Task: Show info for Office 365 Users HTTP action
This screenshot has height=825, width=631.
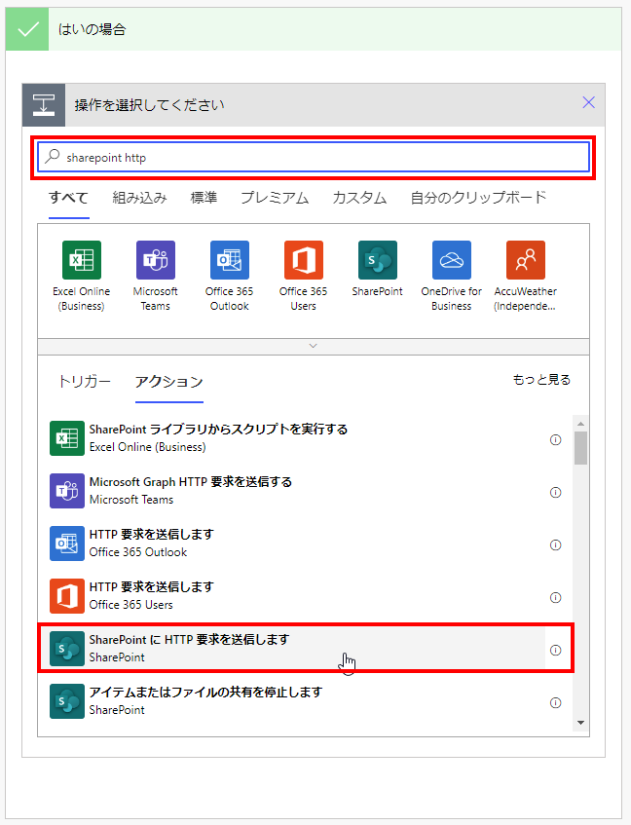Action: pos(555,598)
